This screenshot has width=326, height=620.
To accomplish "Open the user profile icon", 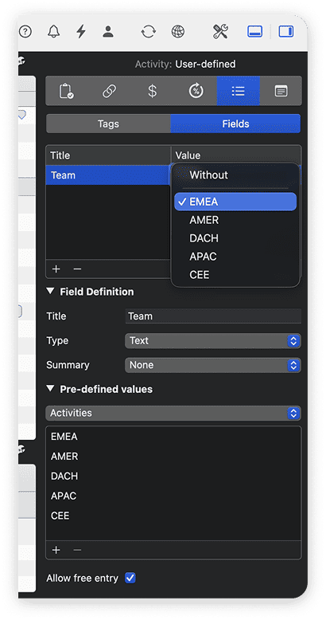I will (x=108, y=32).
